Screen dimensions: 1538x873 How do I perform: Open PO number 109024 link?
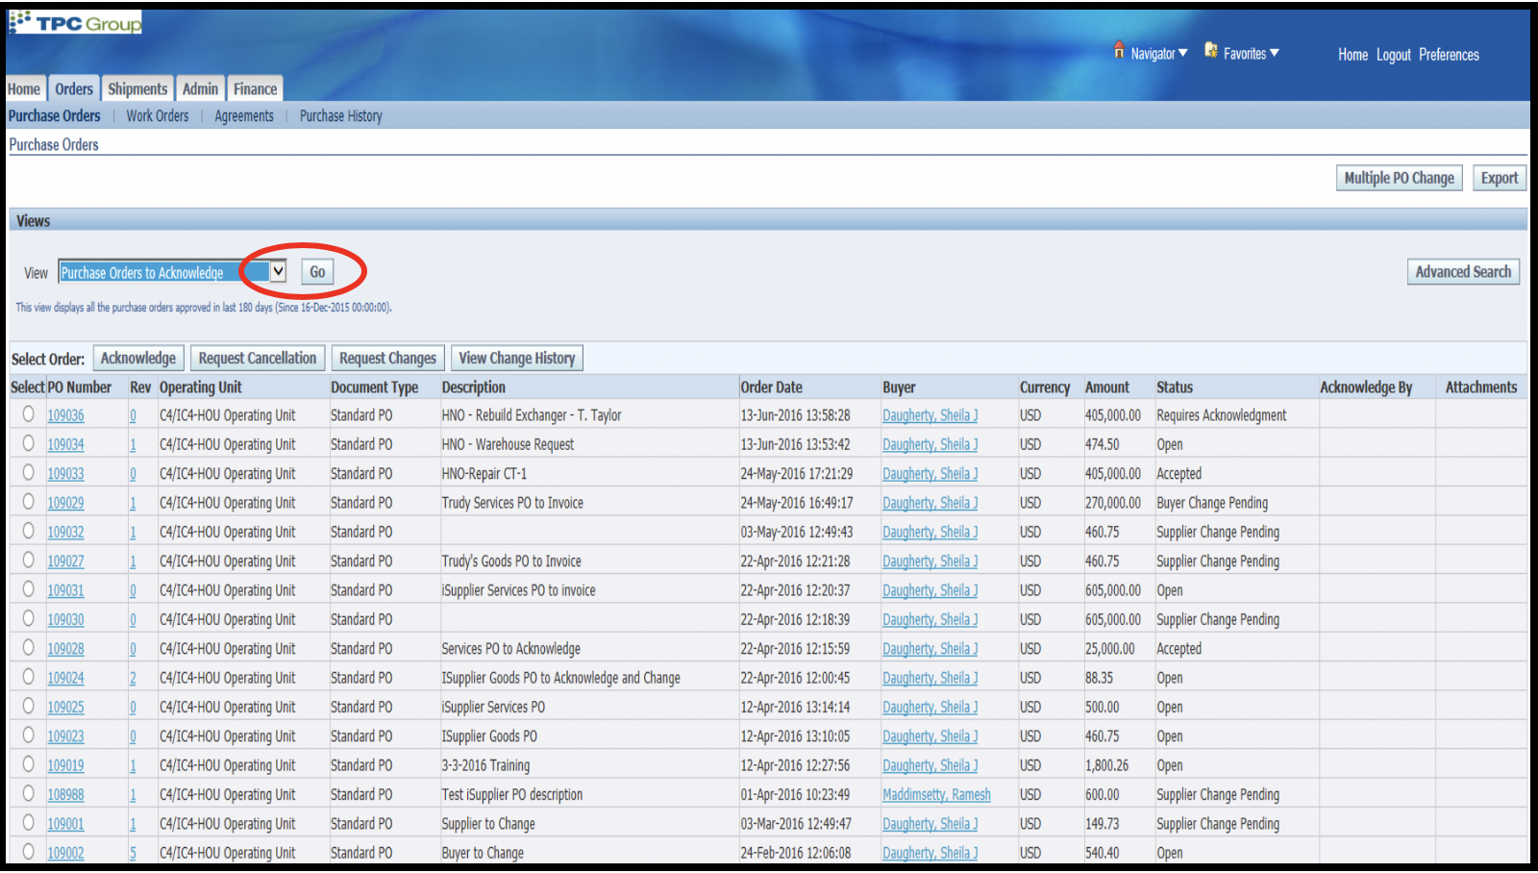click(65, 678)
